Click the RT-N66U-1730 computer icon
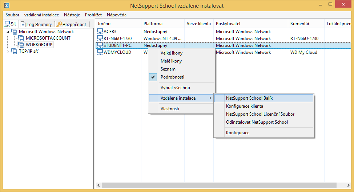 [x=100, y=38]
